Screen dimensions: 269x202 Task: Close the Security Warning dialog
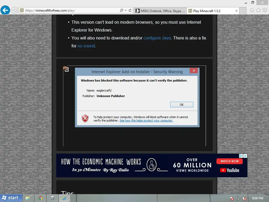pyautogui.click(x=194, y=70)
